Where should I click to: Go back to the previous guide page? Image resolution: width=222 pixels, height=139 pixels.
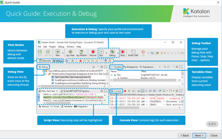(185, 135)
